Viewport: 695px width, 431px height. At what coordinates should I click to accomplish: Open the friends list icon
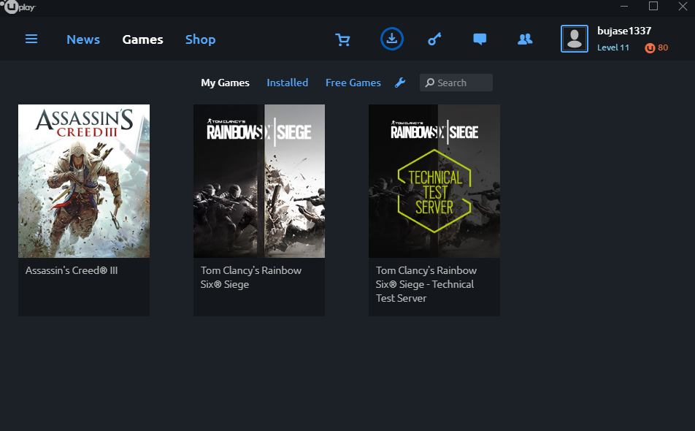[525, 39]
